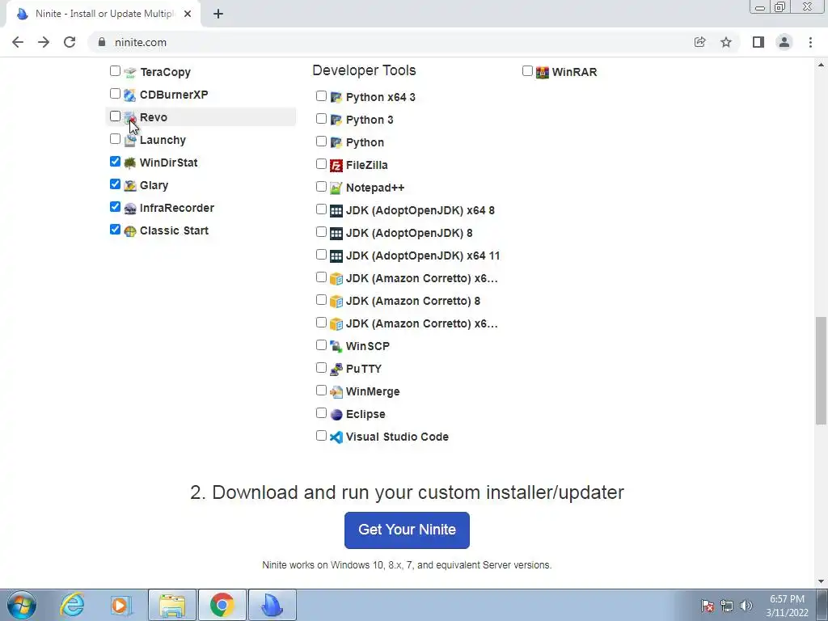Check the WinRAR checkbox
This screenshot has height=621, width=828.
tap(527, 71)
